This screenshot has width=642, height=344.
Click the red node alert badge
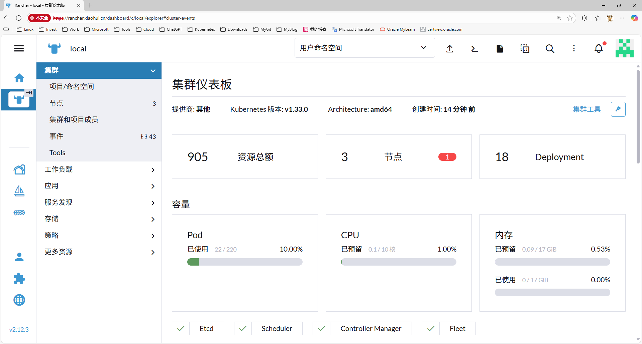(447, 157)
